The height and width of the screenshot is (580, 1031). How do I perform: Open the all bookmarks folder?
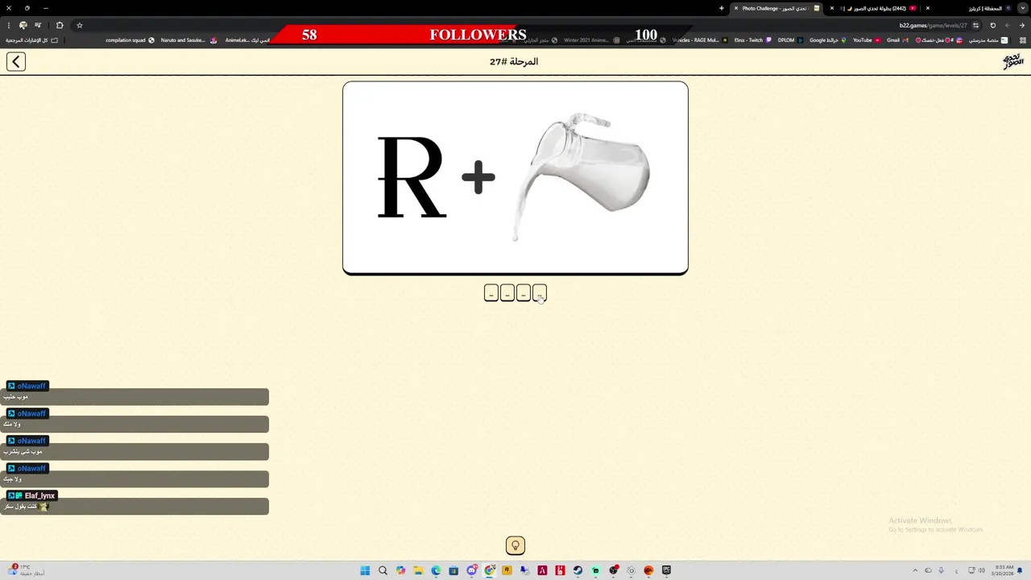[x=31, y=40]
